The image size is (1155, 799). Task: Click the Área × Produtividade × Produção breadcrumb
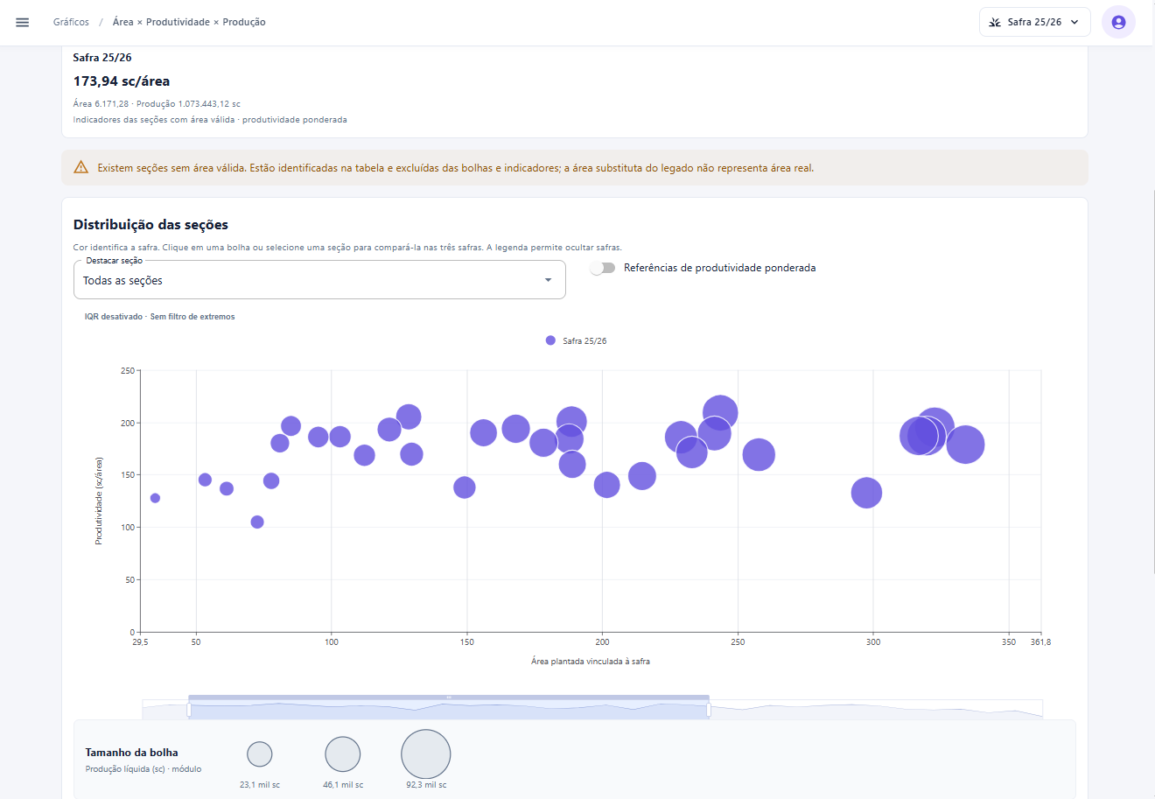(x=189, y=22)
